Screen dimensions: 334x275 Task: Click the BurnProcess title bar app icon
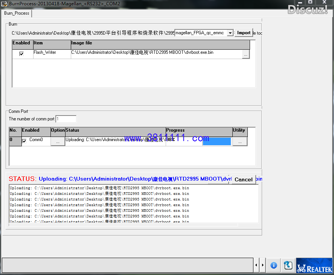coord(4,4)
